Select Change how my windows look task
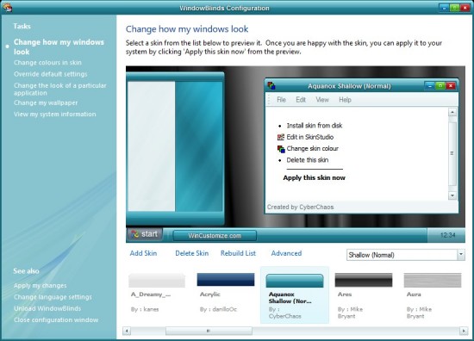Image resolution: width=474 pixels, height=341 pixels. 59,46
